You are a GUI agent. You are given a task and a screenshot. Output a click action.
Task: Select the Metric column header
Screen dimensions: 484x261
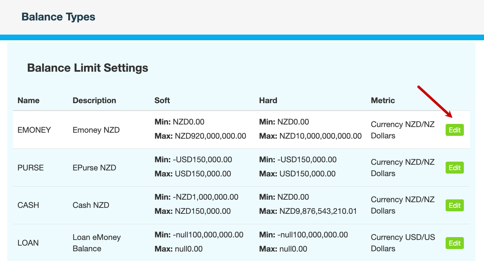tap(383, 100)
